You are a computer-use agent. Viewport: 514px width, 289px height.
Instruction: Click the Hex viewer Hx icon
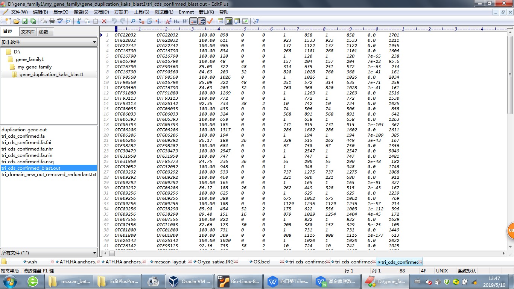(176, 21)
